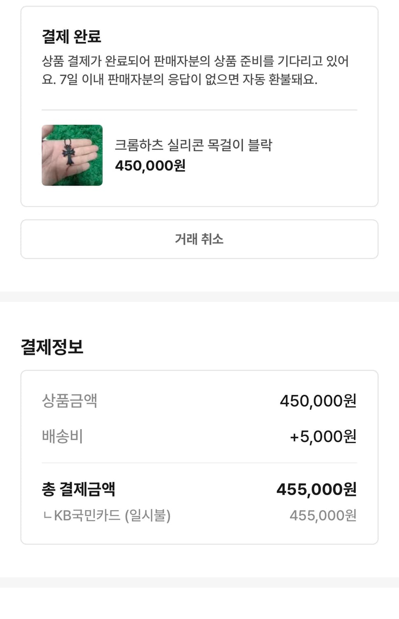This screenshot has width=399, height=619.
Task: Select the 배송비 label
Action: (63, 436)
